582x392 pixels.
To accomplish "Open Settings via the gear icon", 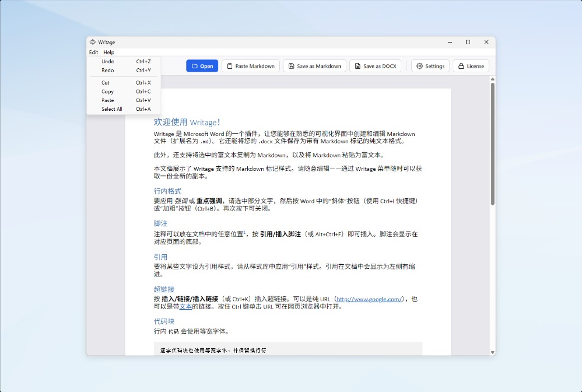I will click(419, 66).
